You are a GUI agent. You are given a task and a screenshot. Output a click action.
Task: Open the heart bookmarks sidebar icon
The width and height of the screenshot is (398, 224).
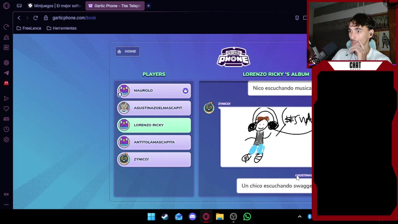point(6,109)
